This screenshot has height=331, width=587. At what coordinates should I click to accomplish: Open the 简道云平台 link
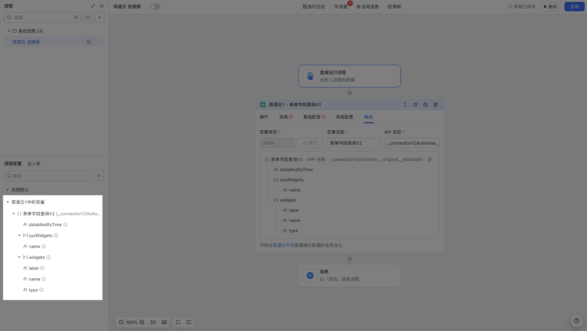[283, 245]
